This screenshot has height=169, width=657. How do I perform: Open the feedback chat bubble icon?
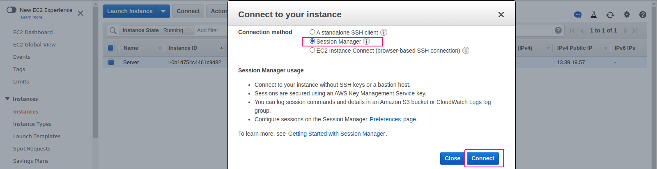(578, 14)
